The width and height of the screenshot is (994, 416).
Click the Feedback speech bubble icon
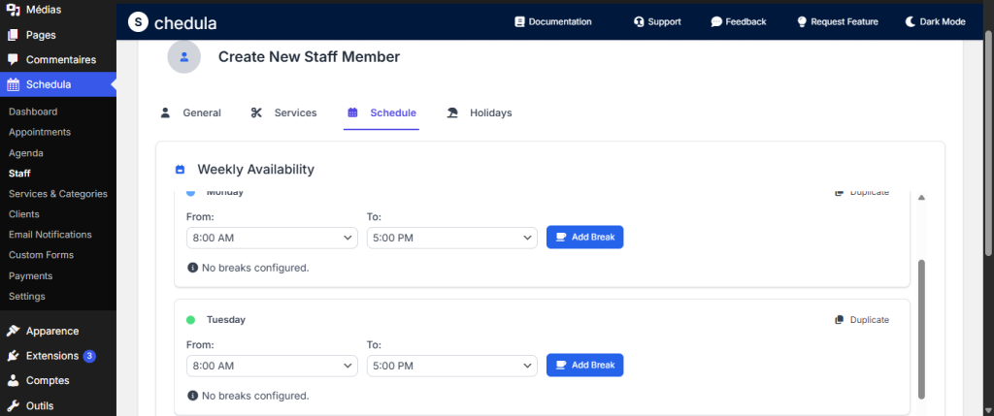[716, 21]
